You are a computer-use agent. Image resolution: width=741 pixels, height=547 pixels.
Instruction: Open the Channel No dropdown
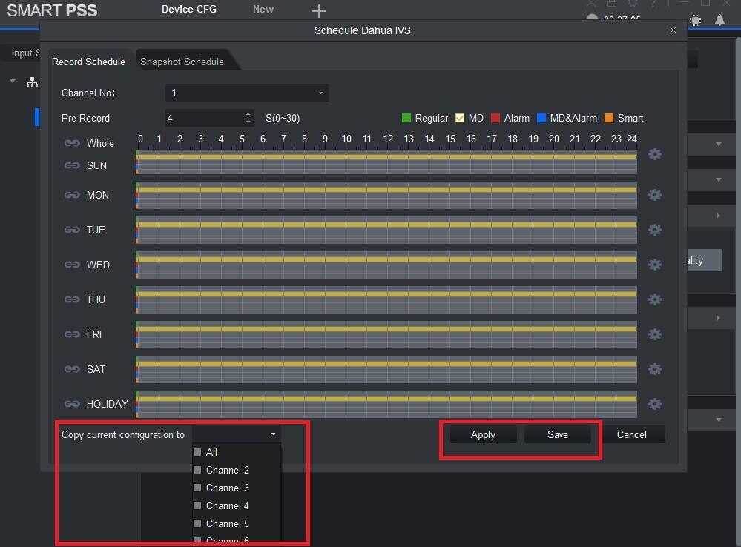pyautogui.click(x=246, y=93)
